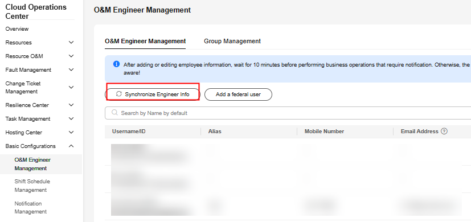Expand the Hosting Center chevron
The height and width of the screenshot is (222, 471).
pyautogui.click(x=71, y=132)
